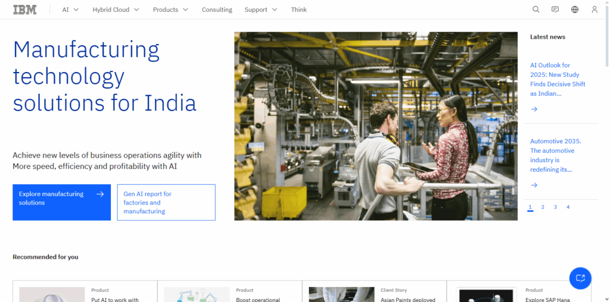Screen dimensions: 610x302
Task: Click arrow under AI Outlook for 2025 news
Action: coord(534,109)
